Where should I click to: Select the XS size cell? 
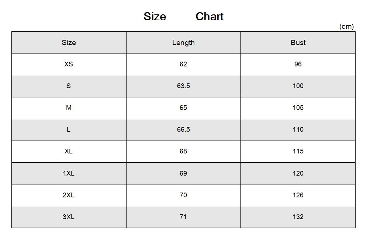pyautogui.click(x=69, y=64)
